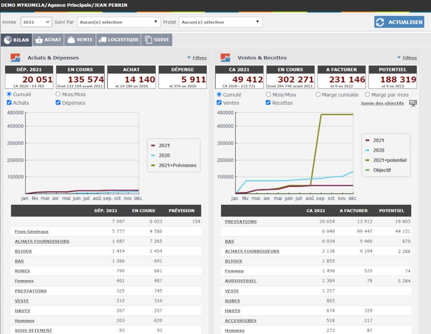
Task: Open the Projet dropdown
Action: 220,22
